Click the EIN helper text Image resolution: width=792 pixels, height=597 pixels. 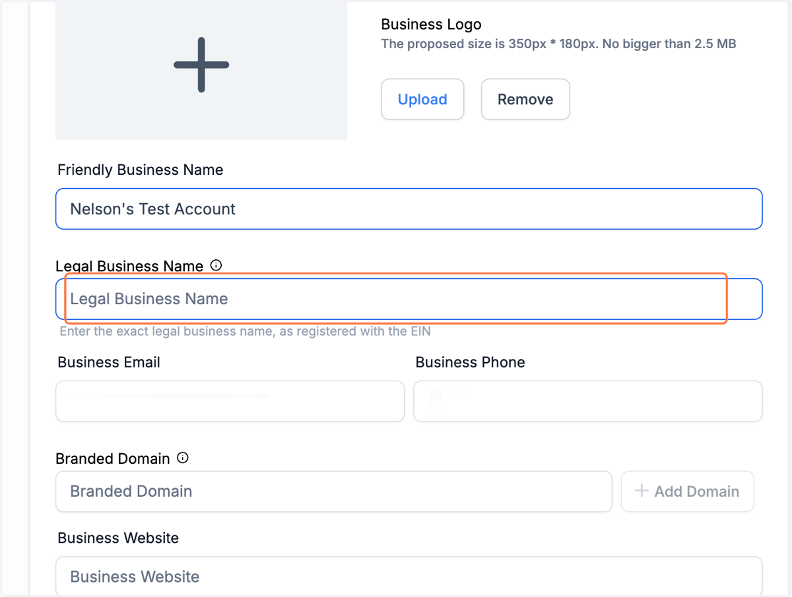(x=245, y=331)
